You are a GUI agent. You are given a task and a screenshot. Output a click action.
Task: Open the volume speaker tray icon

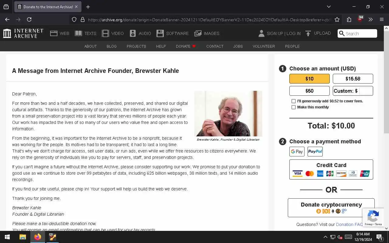point(340,237)
